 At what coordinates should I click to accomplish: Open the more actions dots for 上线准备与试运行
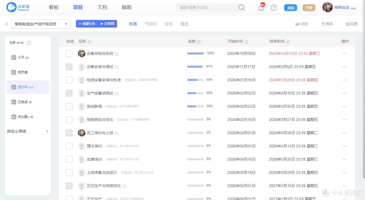coord(344,173)
